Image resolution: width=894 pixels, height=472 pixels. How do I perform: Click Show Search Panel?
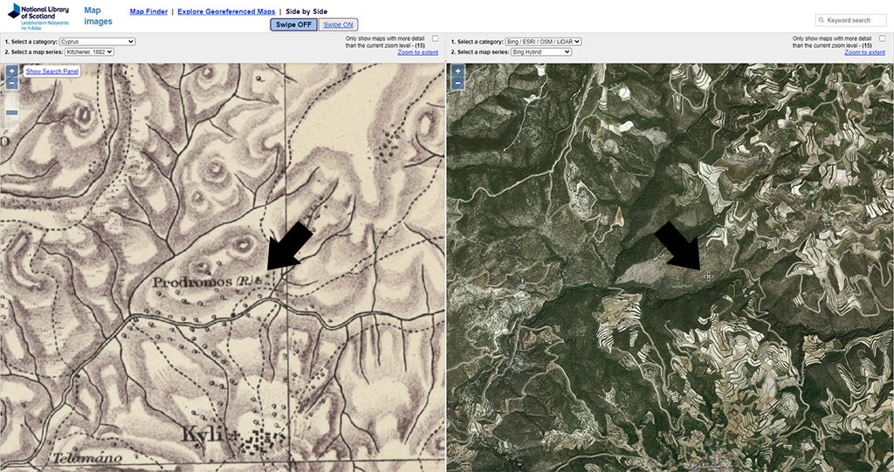[x=52, y=72]
